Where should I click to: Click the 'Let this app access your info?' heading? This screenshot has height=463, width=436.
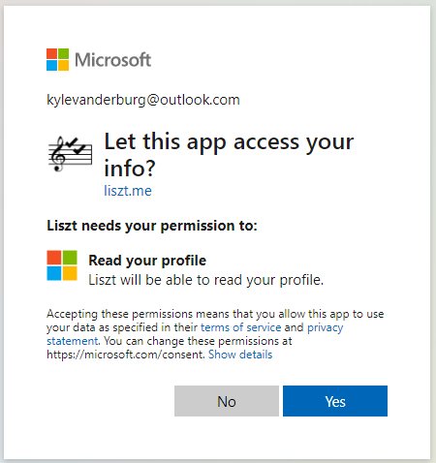[229, 155]
